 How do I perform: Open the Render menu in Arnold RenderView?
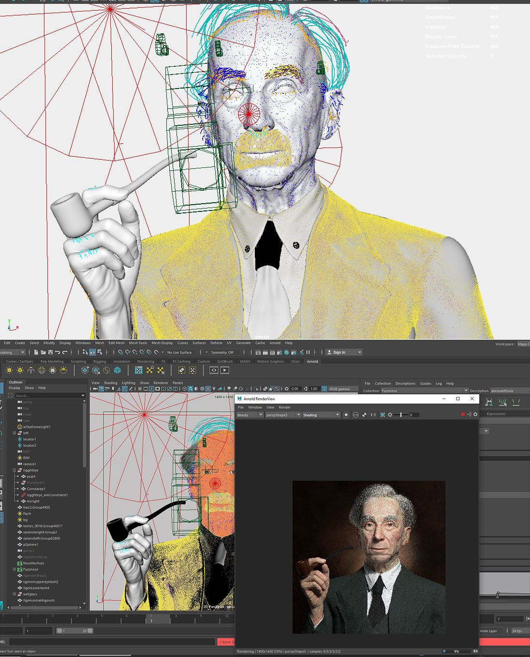(285, 407)
